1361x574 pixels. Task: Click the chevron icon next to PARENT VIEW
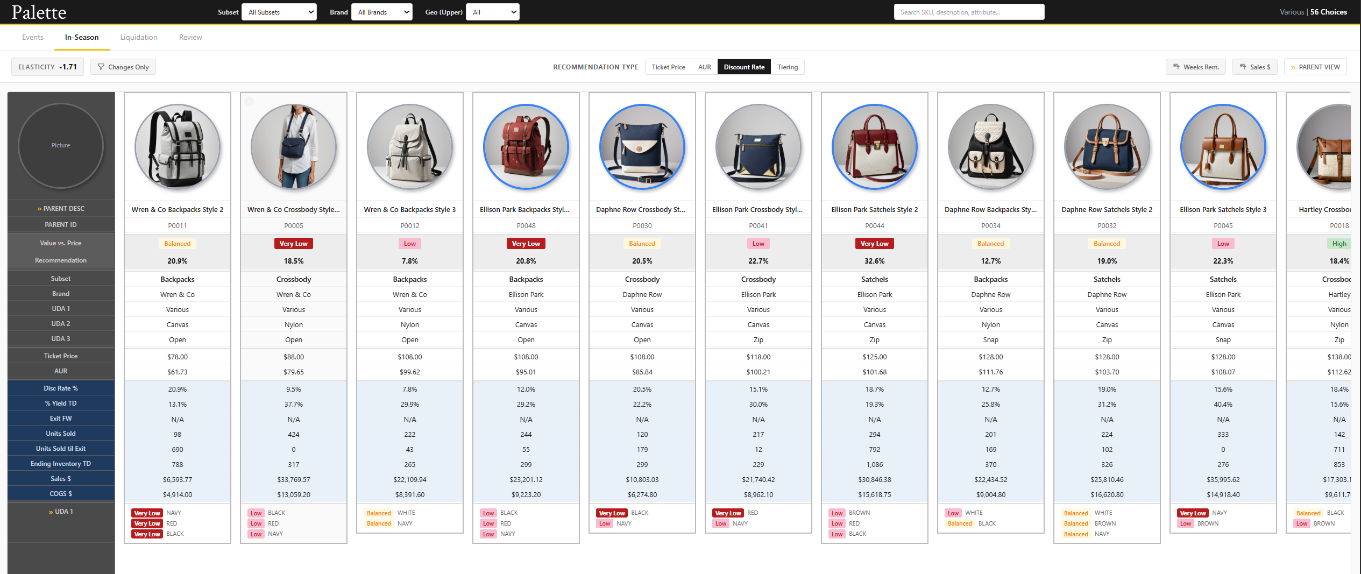point(1293,68)
